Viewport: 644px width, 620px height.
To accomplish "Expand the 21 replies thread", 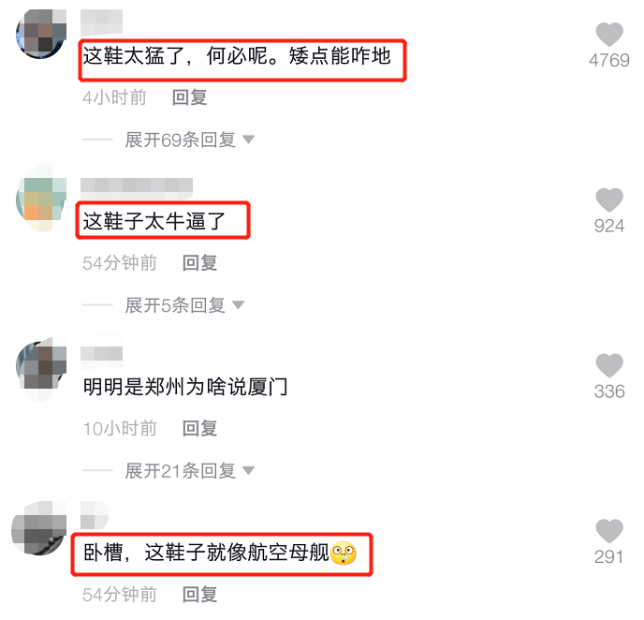I will (189, 471).
